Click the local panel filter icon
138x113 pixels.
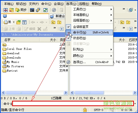click(24, 22)
